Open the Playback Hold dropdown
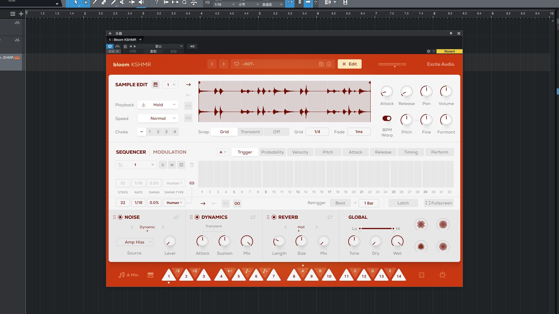The width and height of the screenshot is (559, 314). pos(158,105)
